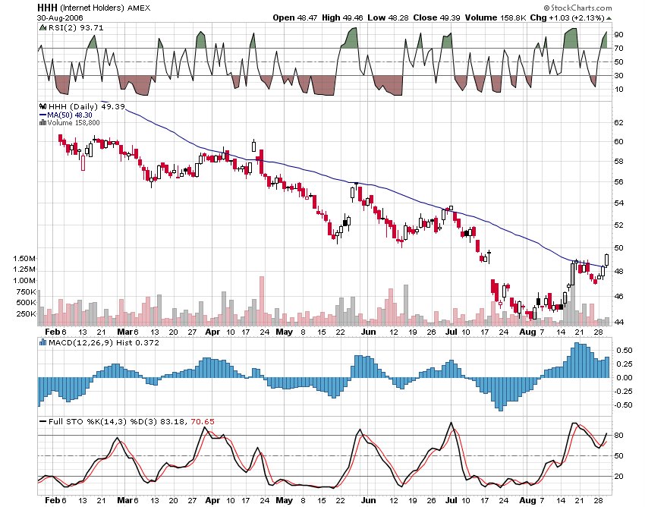Click the Volume 158.8K header value

pyautogui.click(x=496, y=17)
